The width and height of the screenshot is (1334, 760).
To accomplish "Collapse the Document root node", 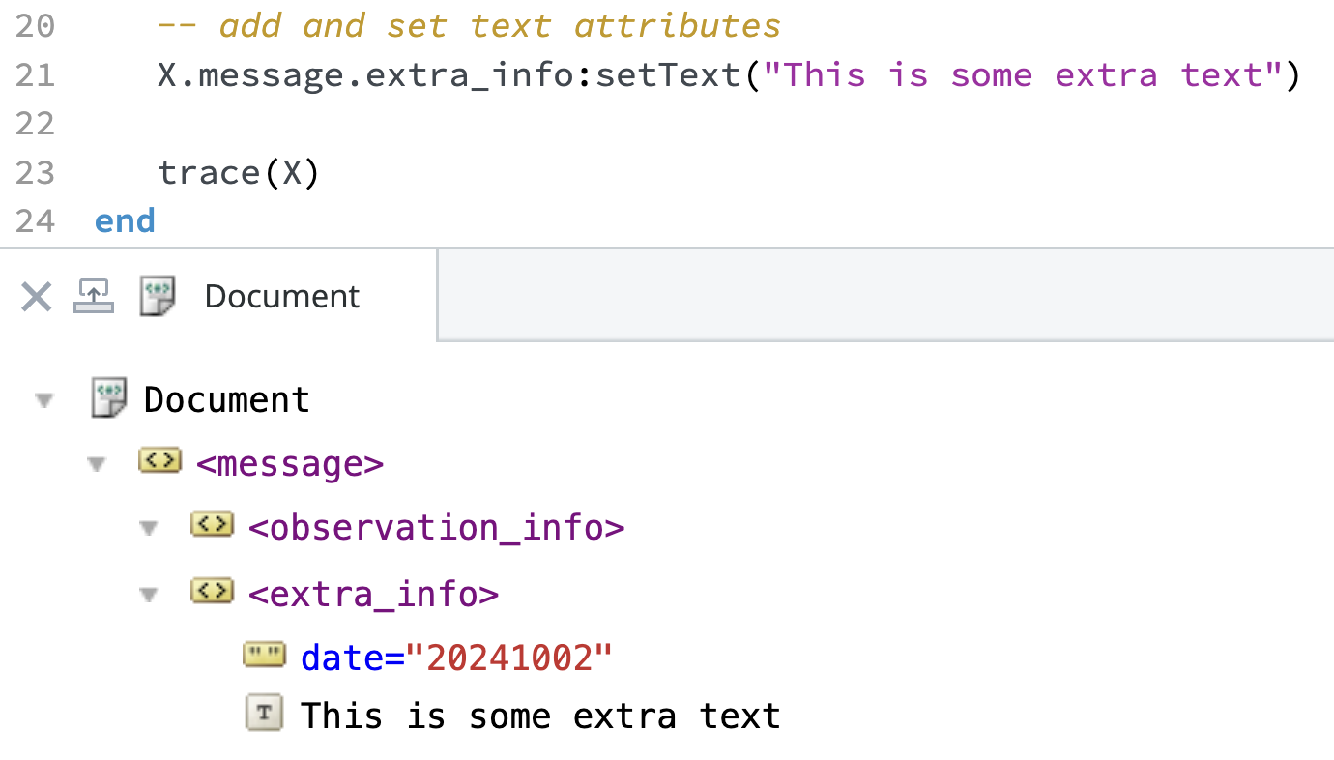I will click(43, 400).
